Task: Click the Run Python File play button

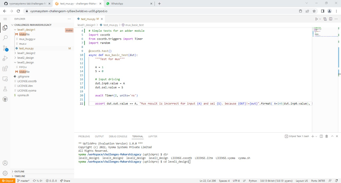Action: [316, 19]
